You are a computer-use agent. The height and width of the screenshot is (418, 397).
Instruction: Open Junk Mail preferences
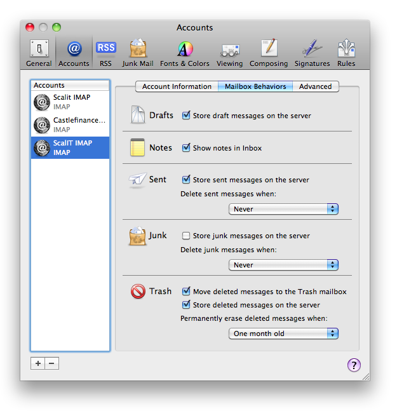[x=138, y=53]
